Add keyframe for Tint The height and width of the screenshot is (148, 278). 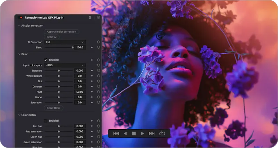pos(92,81)
